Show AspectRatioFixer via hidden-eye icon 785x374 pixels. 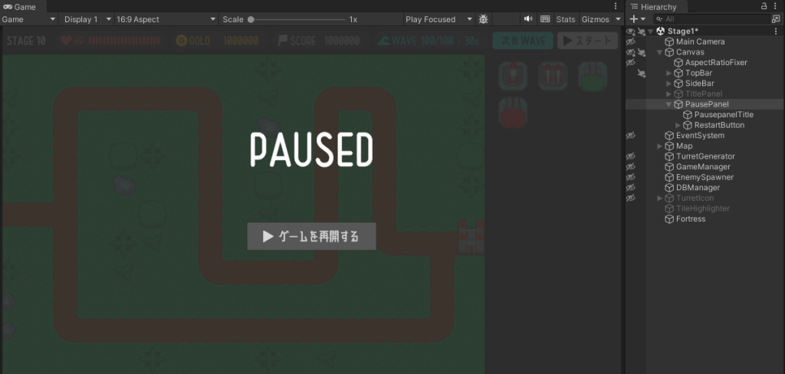631,63
